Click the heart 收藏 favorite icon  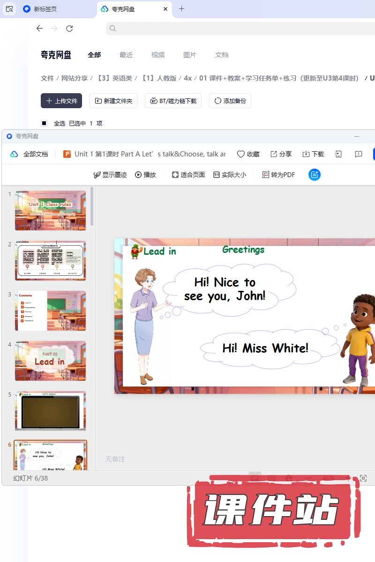click(x=241, y=154)
